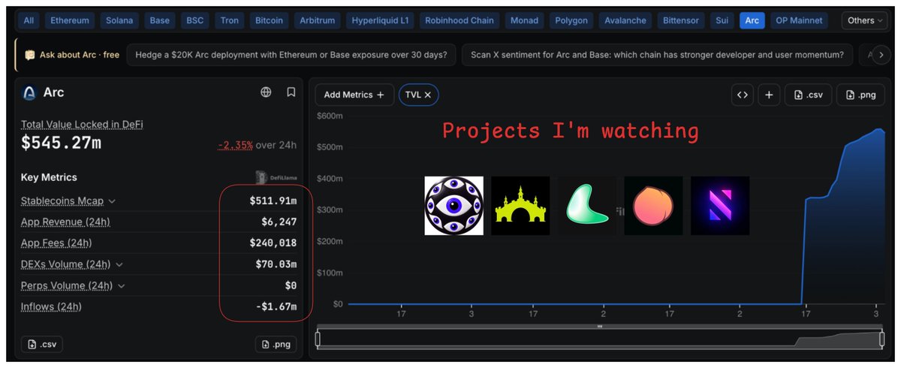The width and height of the screenshot is (901, 368).
Task: Click the Key Metrics heading
Action: 49,177
